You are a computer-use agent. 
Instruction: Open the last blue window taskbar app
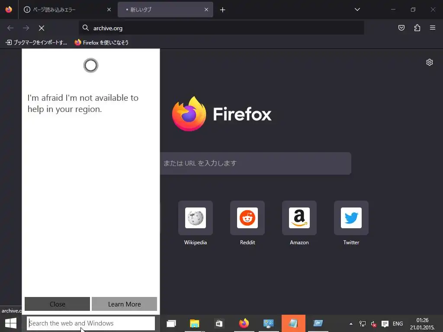(x=318, y=323)
